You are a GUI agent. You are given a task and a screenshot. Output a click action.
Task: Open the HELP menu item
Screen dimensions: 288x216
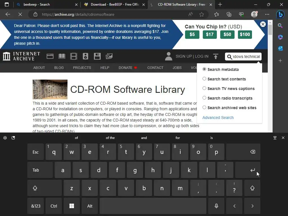click(x=105, y=67)
